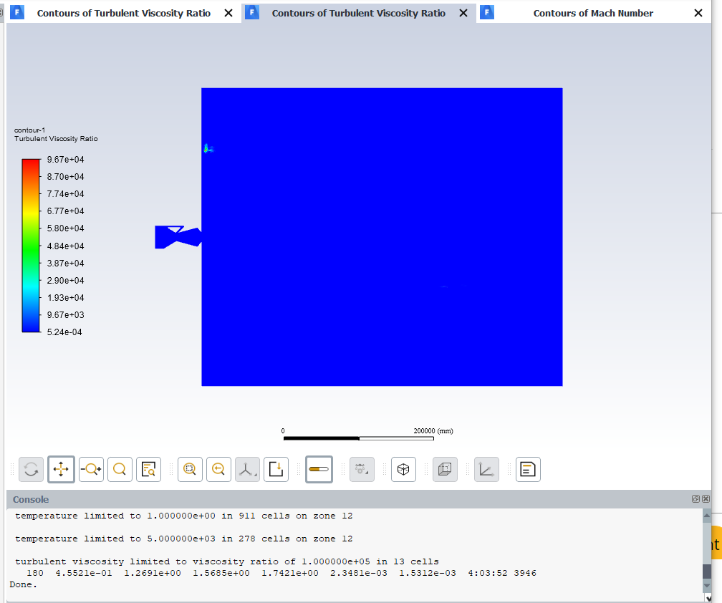Select the highlighted active Turbulent Viscosity Ratio tab
Screen dimensions: 722x603
point(358,14)
